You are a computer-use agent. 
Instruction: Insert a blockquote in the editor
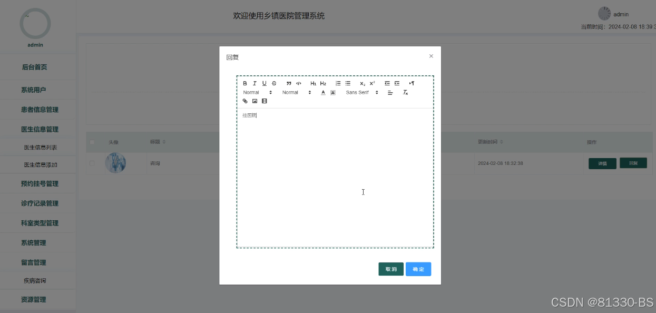pyautogui.click(x=289, y=83)
